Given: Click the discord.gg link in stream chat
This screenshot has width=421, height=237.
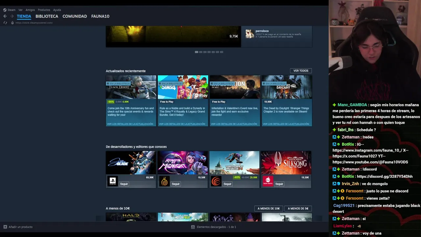Looking at the screenshot, I should (x=384, y=176).
